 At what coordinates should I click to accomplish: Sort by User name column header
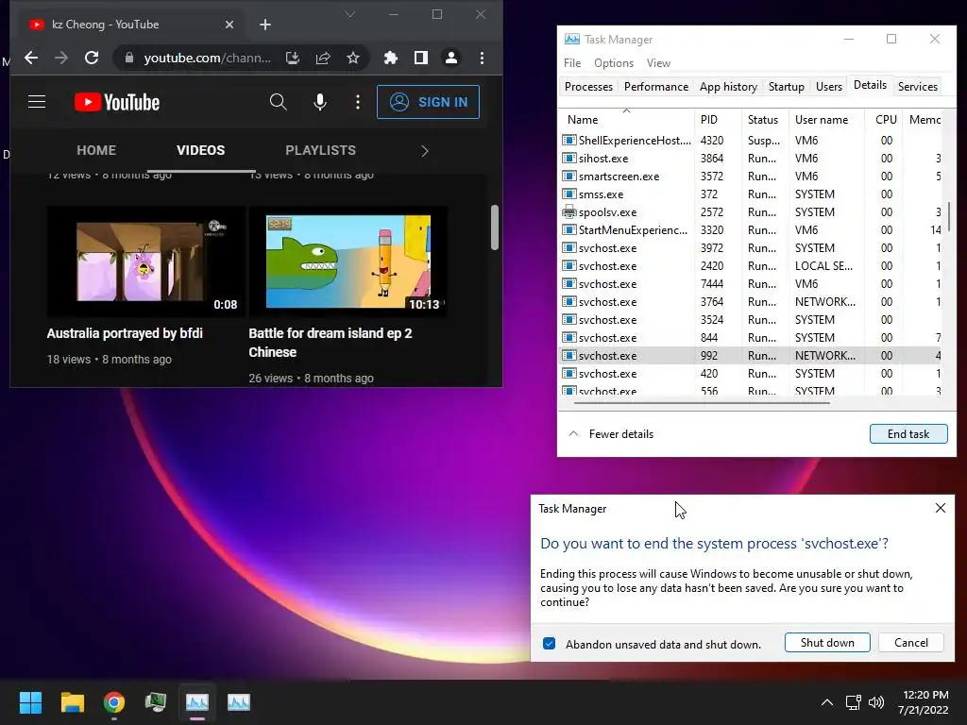pos(825,120)
